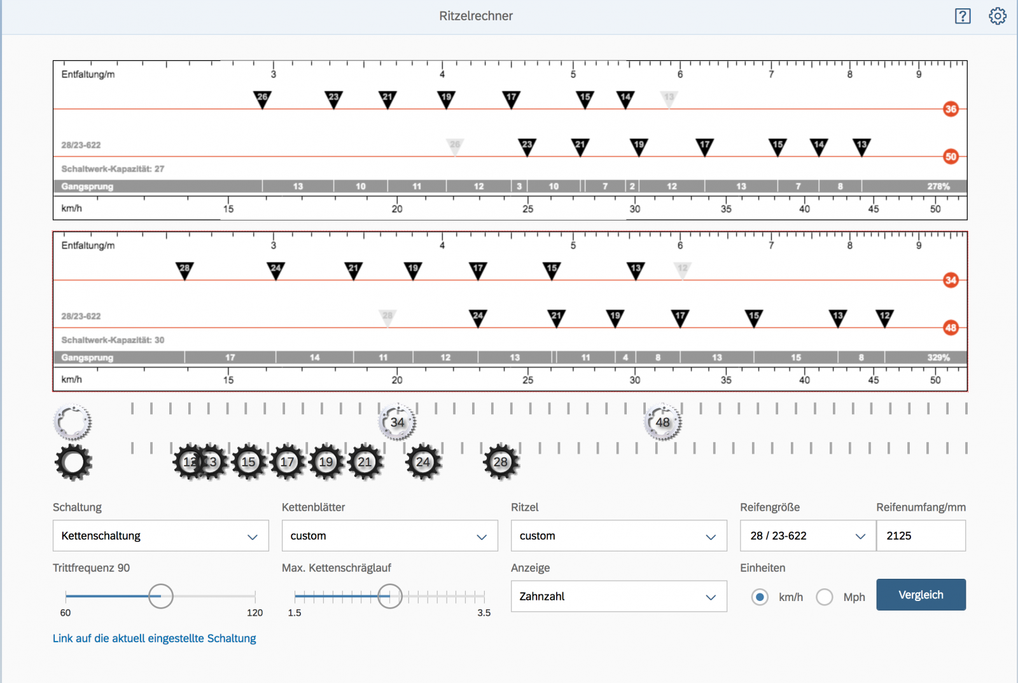Click the 28-tooth sprocket icon
The image size is (1018, 683).
click(501, 463)
